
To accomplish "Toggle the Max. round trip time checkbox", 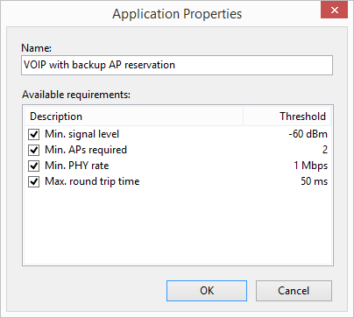I will [34, 181].
